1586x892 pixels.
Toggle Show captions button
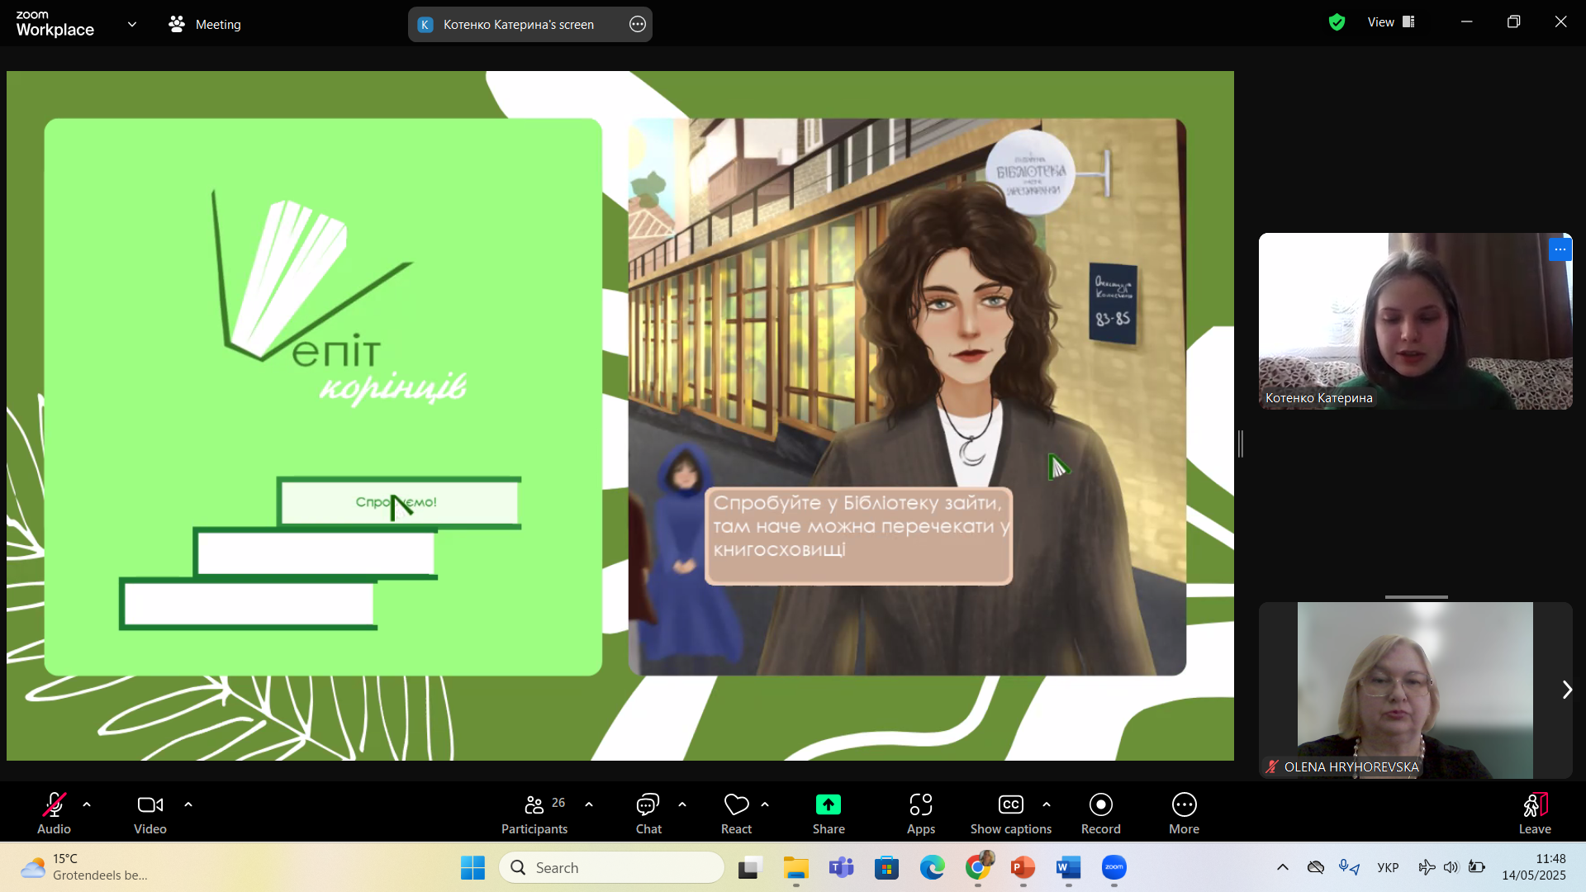(1010, 813)
